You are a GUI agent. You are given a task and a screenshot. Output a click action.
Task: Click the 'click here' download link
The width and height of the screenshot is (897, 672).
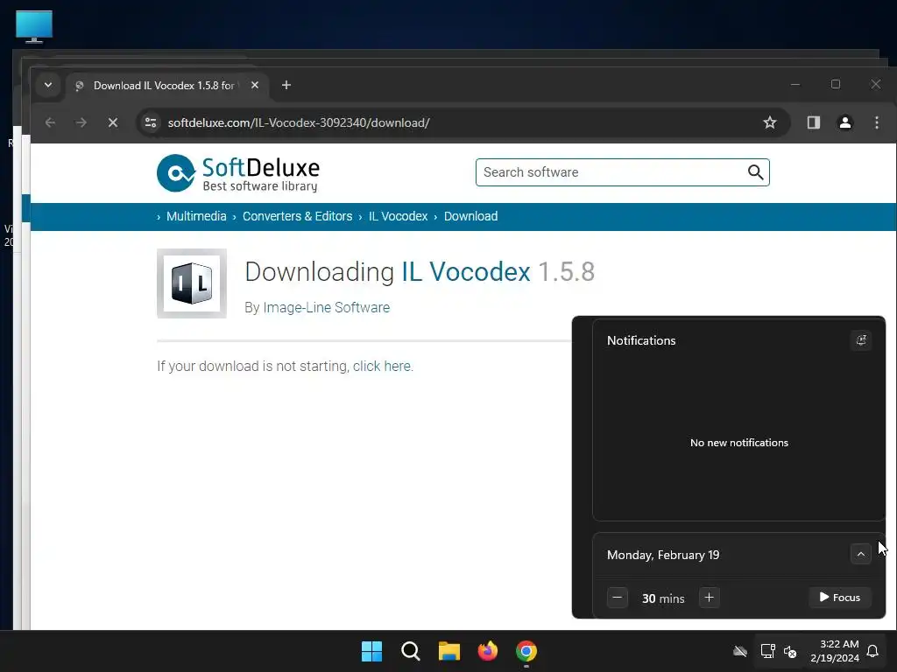(x=382, y=367)
